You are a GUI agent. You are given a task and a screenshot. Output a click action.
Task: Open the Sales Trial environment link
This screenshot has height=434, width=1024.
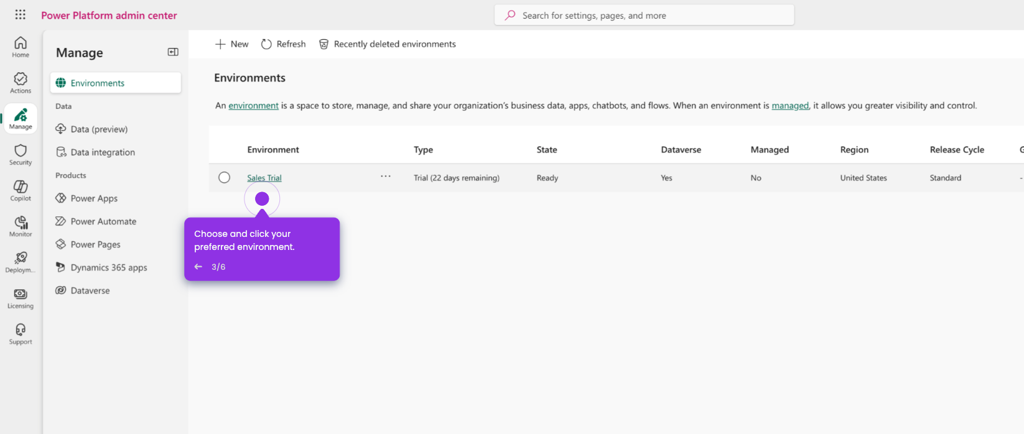click(264, 178)
